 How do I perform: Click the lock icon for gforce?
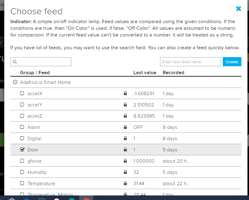125,161
